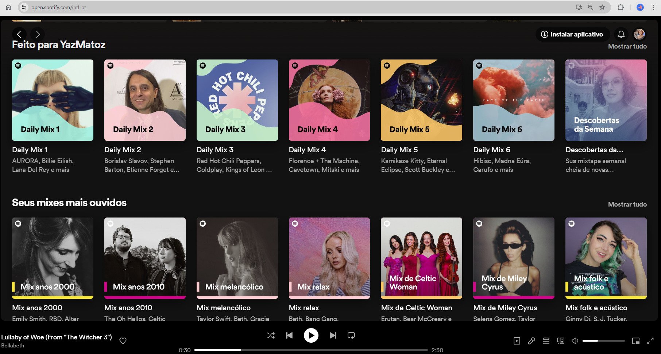Open the Mix relax cover

(x=329, y=258)
